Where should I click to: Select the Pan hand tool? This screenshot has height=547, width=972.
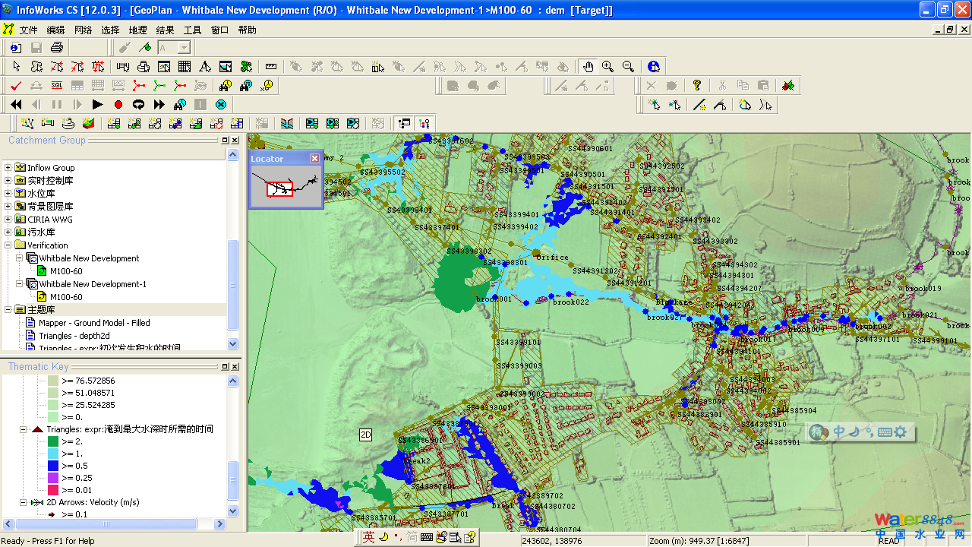(x=588, y=67)
